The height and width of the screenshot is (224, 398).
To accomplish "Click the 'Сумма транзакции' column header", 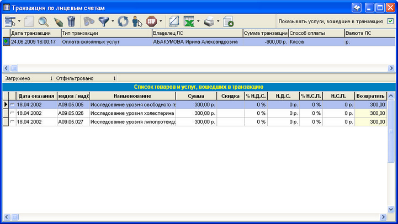I will (266, 33).
